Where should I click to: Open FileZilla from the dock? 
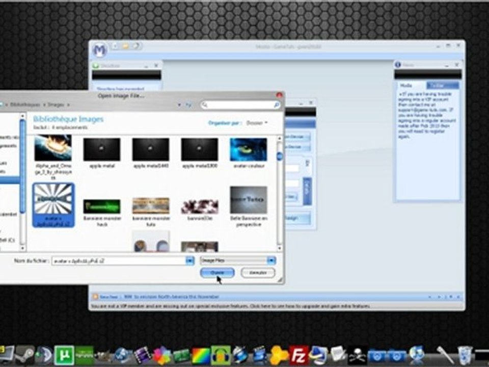click(x=298, y=355)
